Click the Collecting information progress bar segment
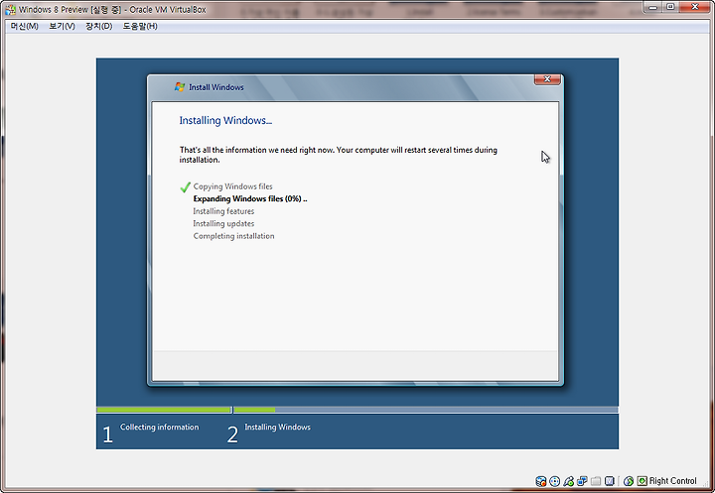Screen dimensions: 715x493 pos(164,410)
